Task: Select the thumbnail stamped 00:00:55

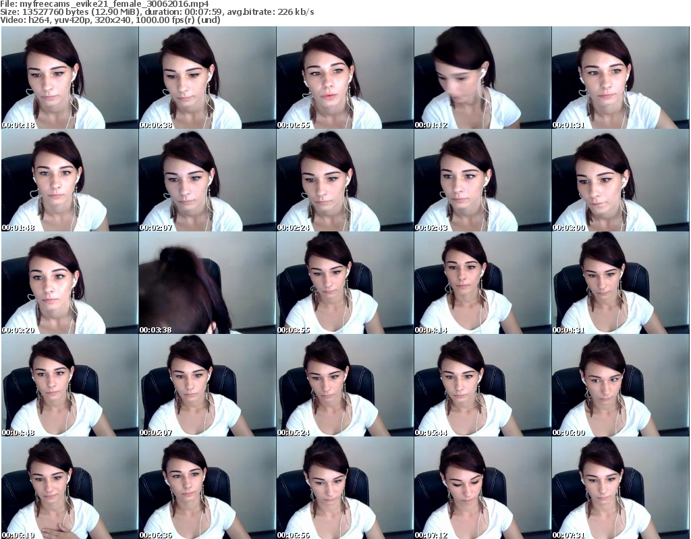Action: coord(345,78)
